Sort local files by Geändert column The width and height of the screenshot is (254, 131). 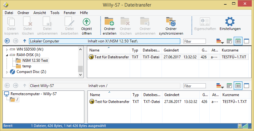[x=170, y=50]
